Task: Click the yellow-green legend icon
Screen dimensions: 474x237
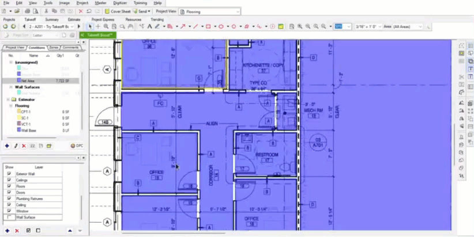Action: pyautogui.click(x=281, y=26)
